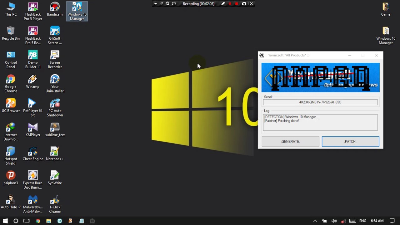Open the Action Center in the system tray
This screenshot has height=225, width=400.
pyautogui.click(x=392, y=221)
